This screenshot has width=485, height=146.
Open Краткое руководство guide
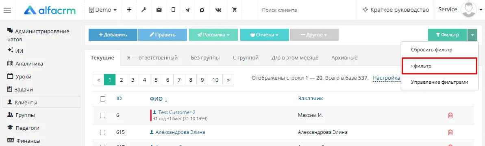[396, 10]
